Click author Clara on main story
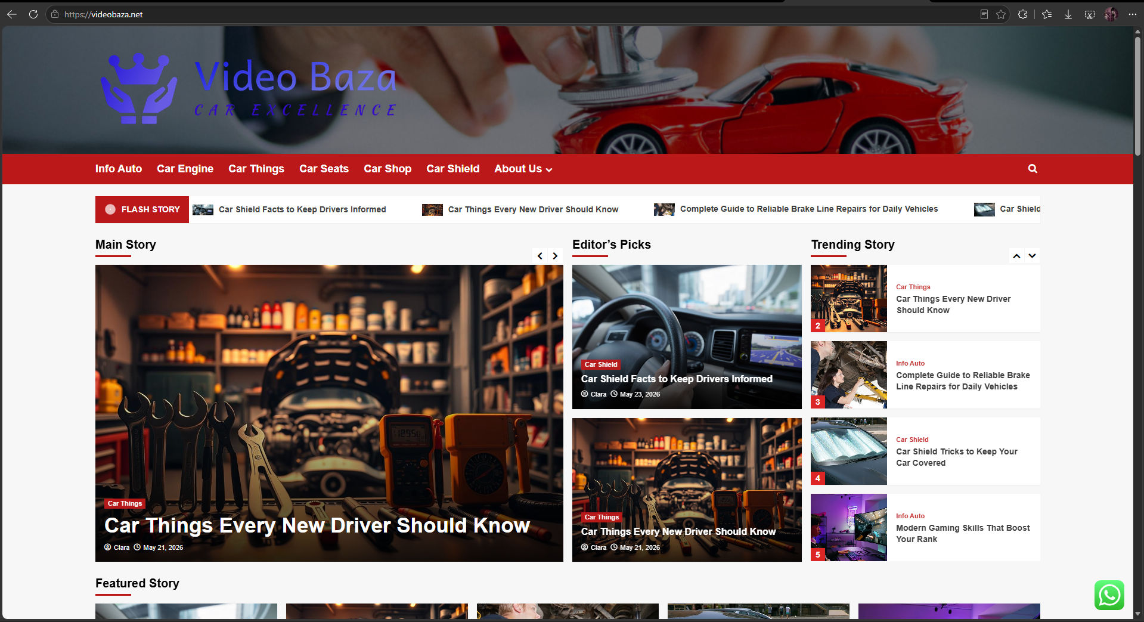 tap(122, 547)
